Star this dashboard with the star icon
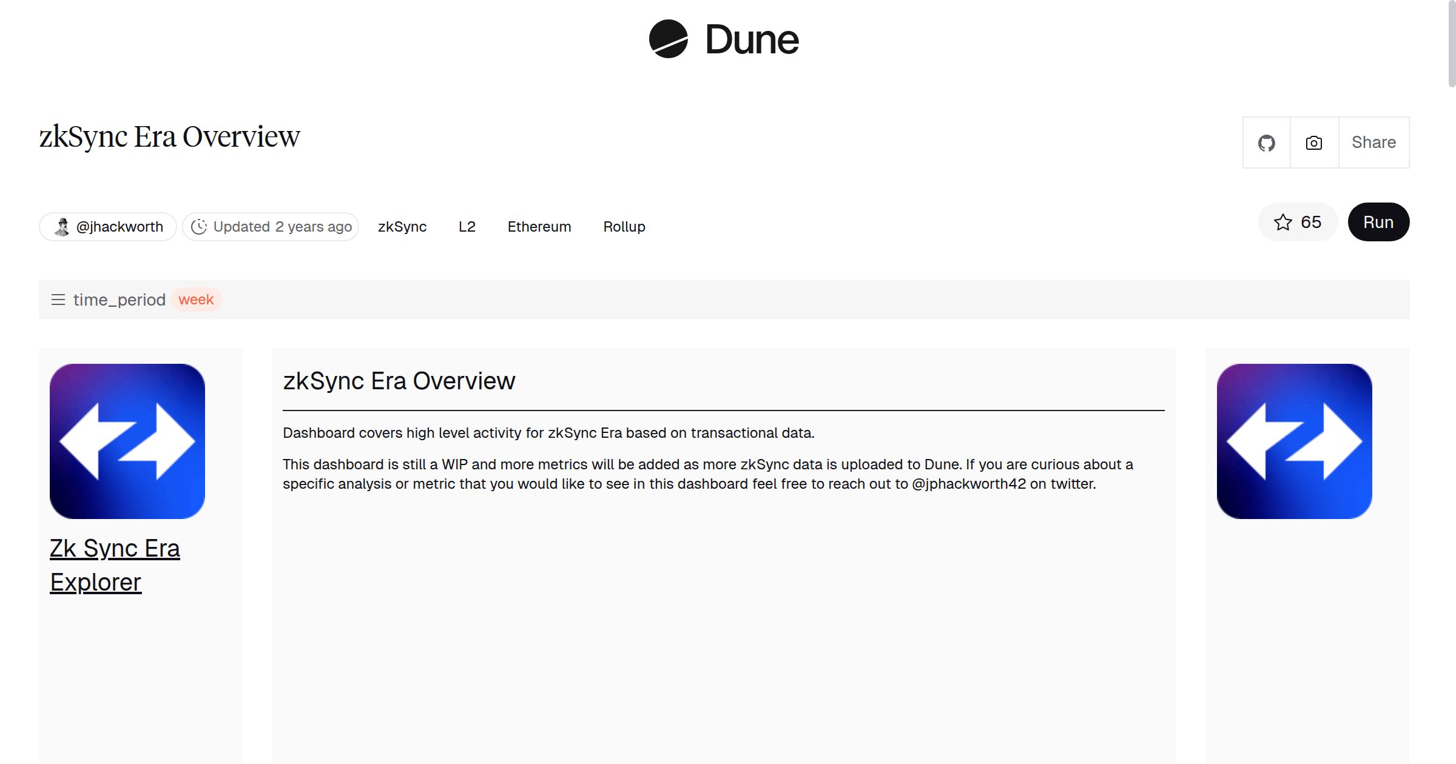1456x764 pixels. click(1282, 223)
